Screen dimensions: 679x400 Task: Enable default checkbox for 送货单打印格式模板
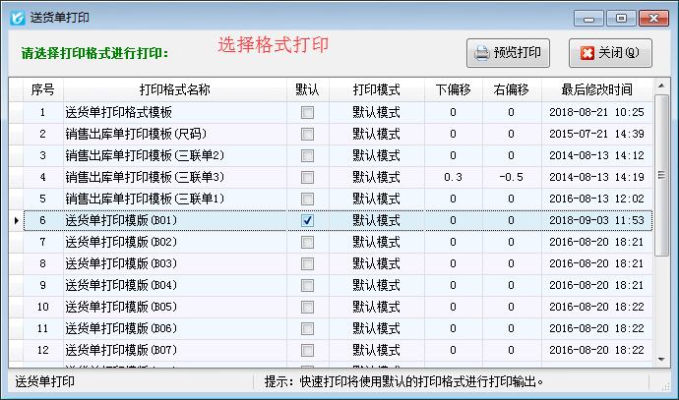coord(308,112)
